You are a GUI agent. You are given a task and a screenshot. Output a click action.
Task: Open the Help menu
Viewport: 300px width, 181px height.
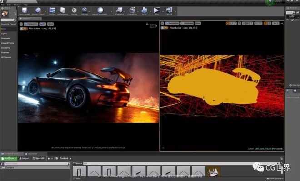pos(25,5)
